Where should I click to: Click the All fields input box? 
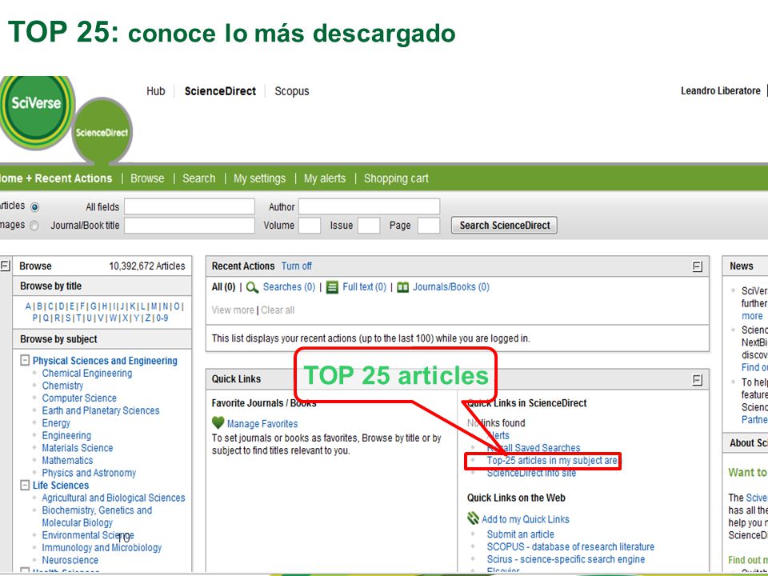(x=190, y=206)
